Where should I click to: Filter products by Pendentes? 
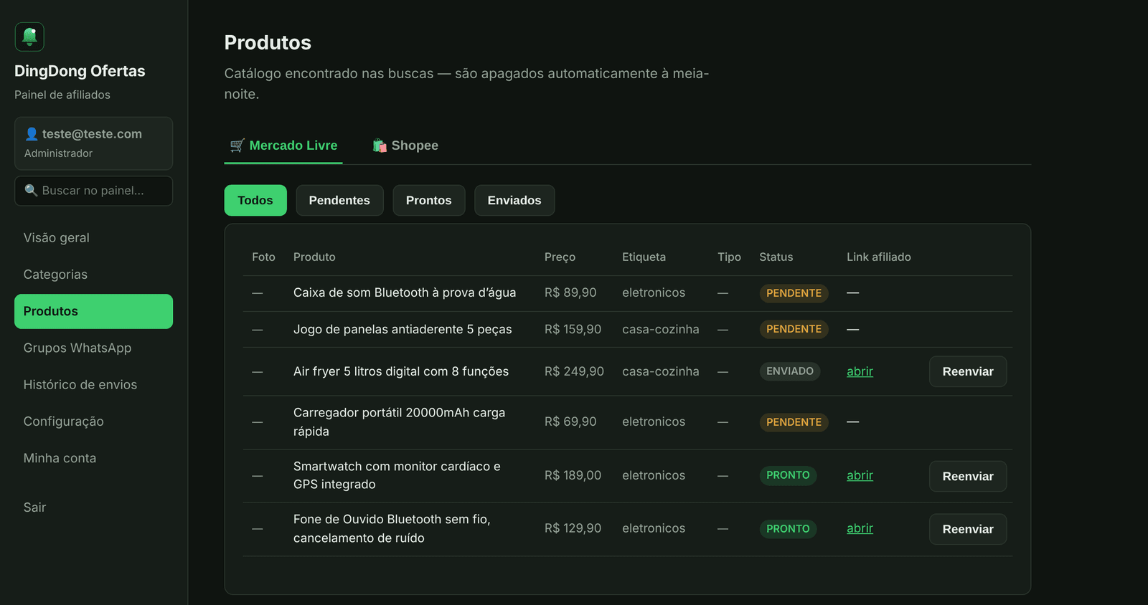[339, 201]
